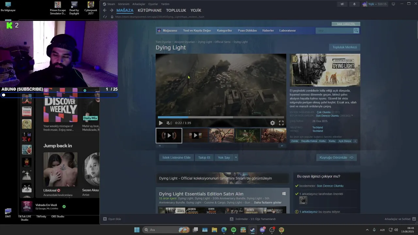Expand the Yeni ve Kayda Değer menu
This screenshot has height=235, width=418.
[197, 30]
